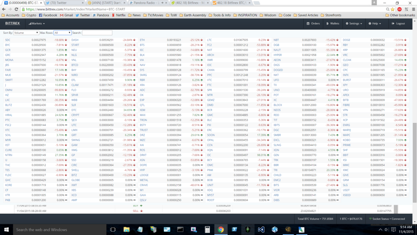Click Task View icon on taskbar
This screenshot has width=417, height=235.
pyautogui.click(x=113, y=230)
